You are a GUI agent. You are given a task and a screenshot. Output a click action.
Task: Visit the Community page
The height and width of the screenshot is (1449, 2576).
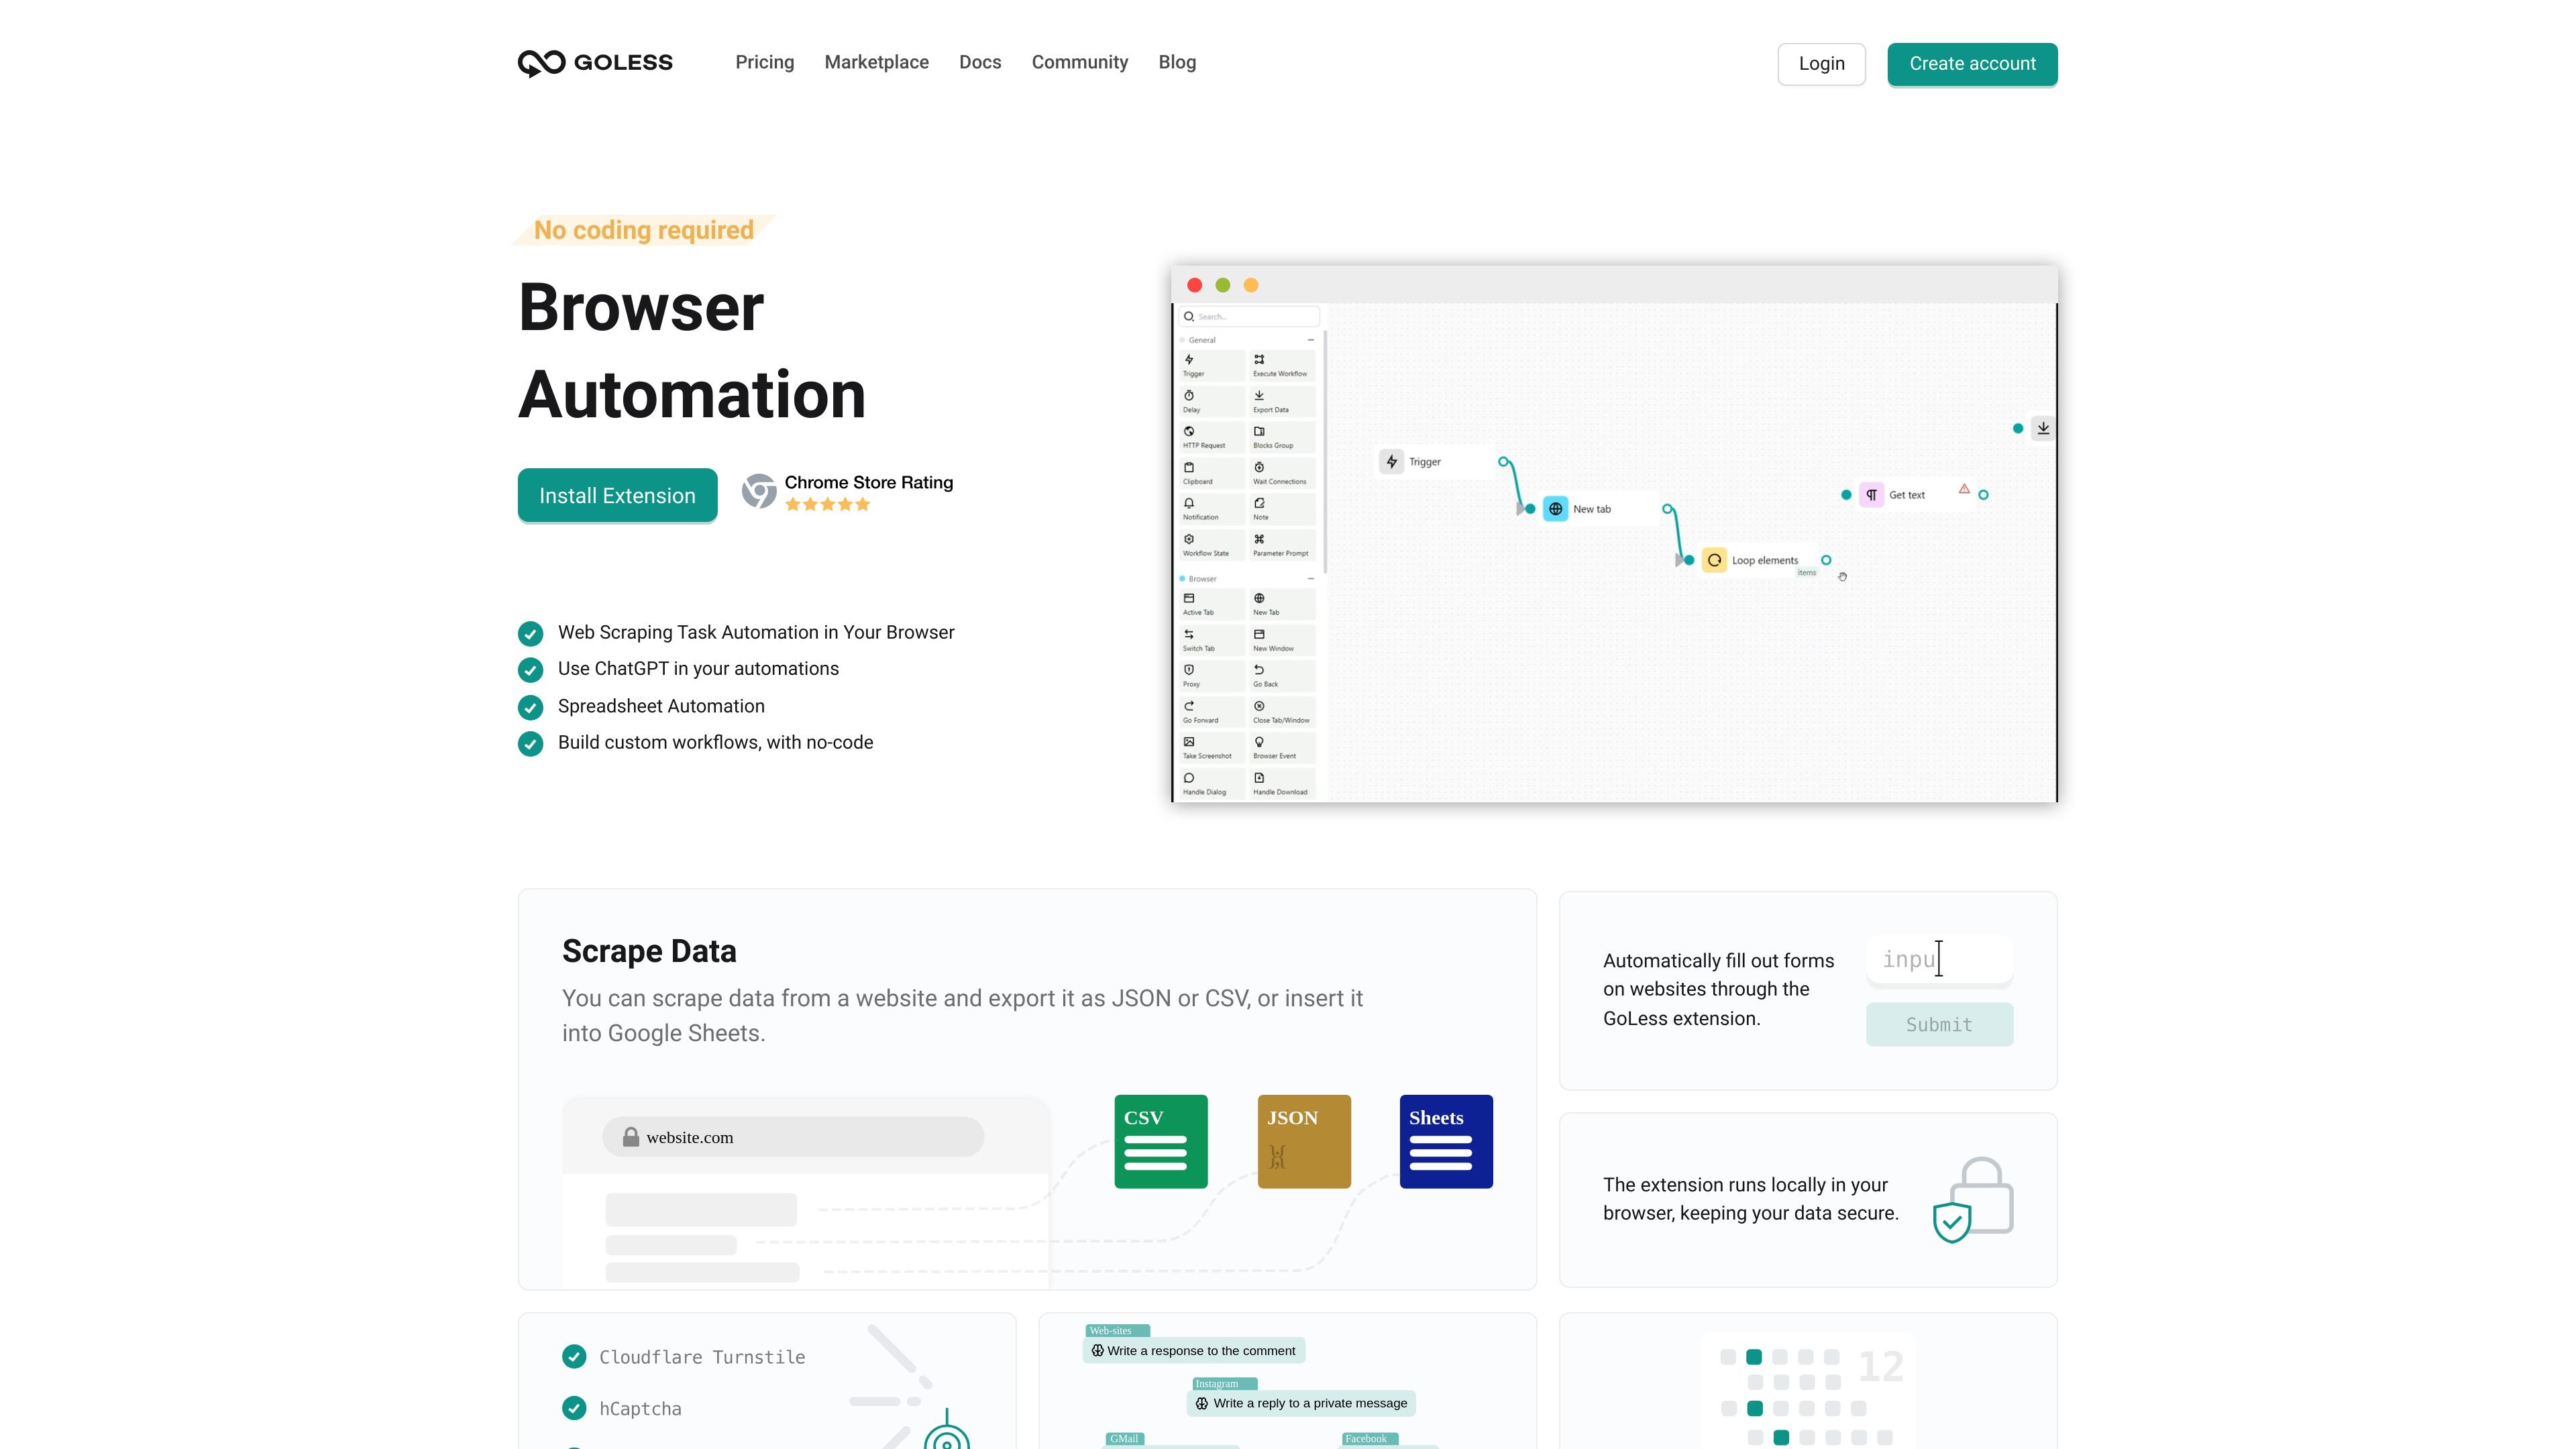(x=1080, y=62)
